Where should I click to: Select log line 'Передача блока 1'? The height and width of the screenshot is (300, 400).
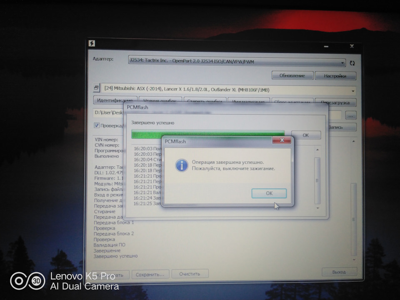tap(114, 222)
